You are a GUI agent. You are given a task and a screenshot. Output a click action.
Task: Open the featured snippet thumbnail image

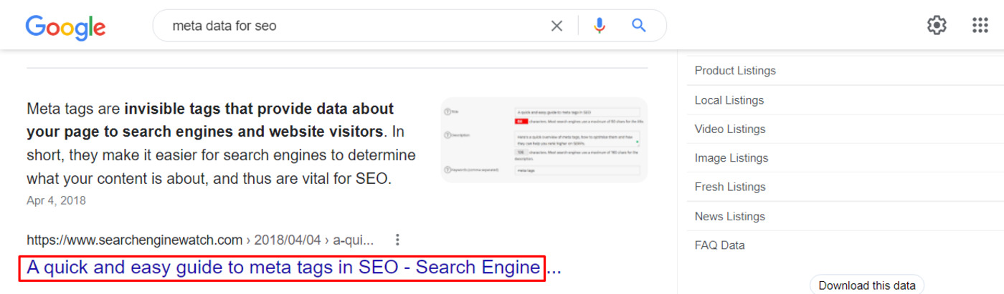tap(544, 140)
